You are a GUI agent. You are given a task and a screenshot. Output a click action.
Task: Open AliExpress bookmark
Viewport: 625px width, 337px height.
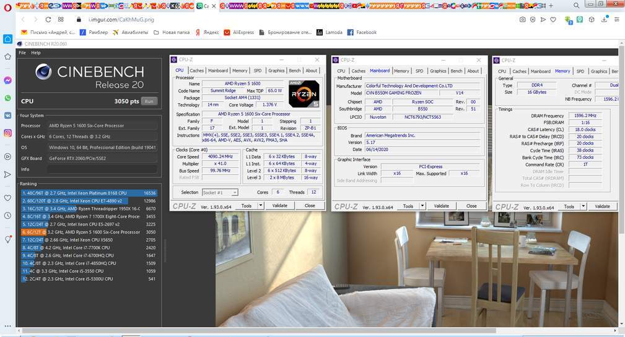coord(238,32)
